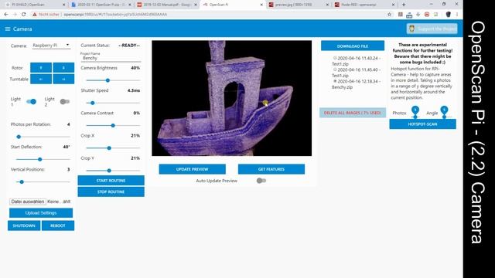Click DELETE ALL IMAGES button
The width and height of the screenshot is (495, 278).
point(353,113)
